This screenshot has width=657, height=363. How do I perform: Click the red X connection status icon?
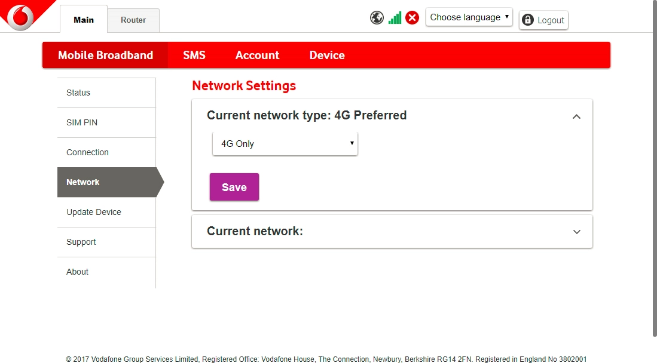[412, 18]
